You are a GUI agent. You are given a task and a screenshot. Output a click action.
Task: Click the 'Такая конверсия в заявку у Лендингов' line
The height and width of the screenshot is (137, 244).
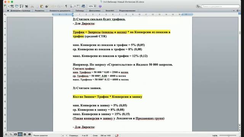(x=119, y=118)
